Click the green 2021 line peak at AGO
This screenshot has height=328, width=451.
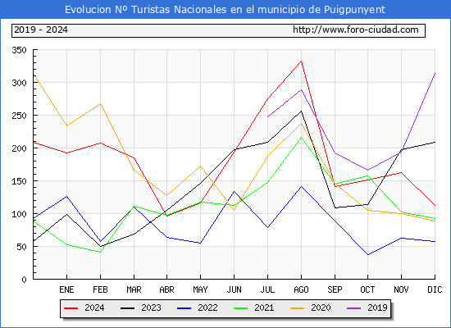[x=301, y=137]
